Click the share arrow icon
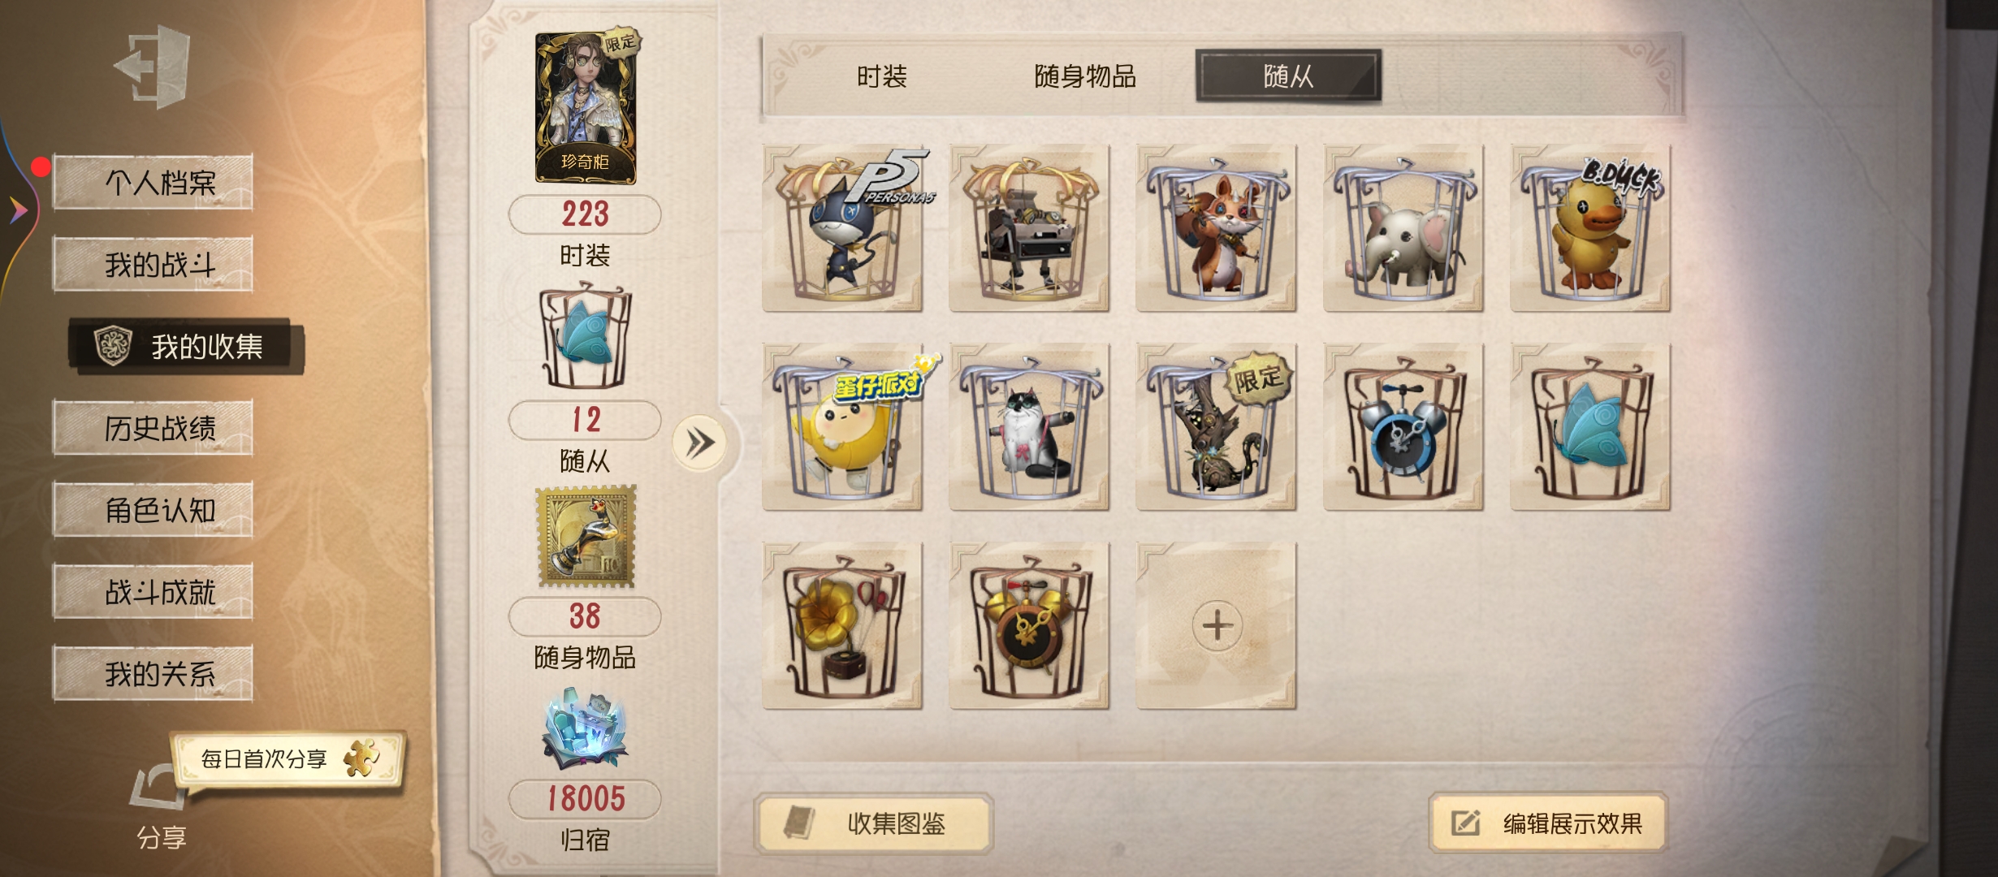1998x877 pixels. pyautogui.click(x=158, y=788)
